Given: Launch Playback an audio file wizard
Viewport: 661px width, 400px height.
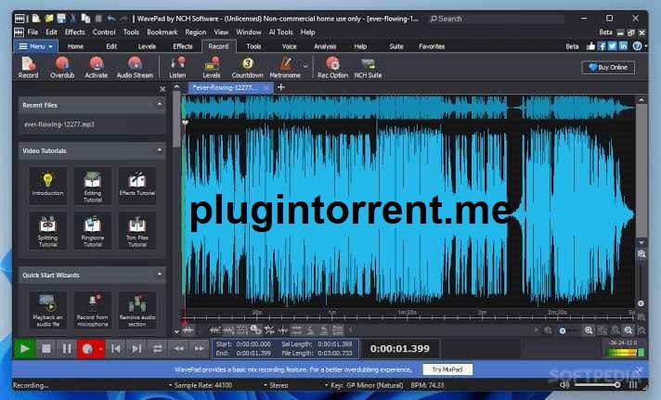Looking at the screenshot, I should 47,310.
